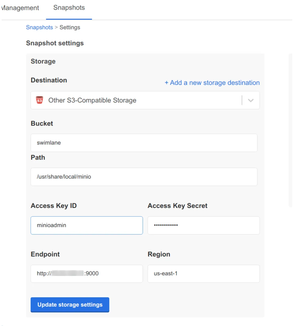Click the S3 bucket icon in Destination
Viewport: 296px width, 326px height.
[x=40, y=100]
